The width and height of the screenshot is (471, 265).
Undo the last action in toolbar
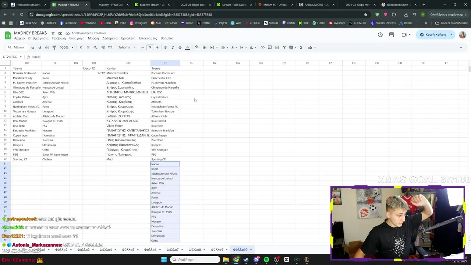[x=32, y=47]
